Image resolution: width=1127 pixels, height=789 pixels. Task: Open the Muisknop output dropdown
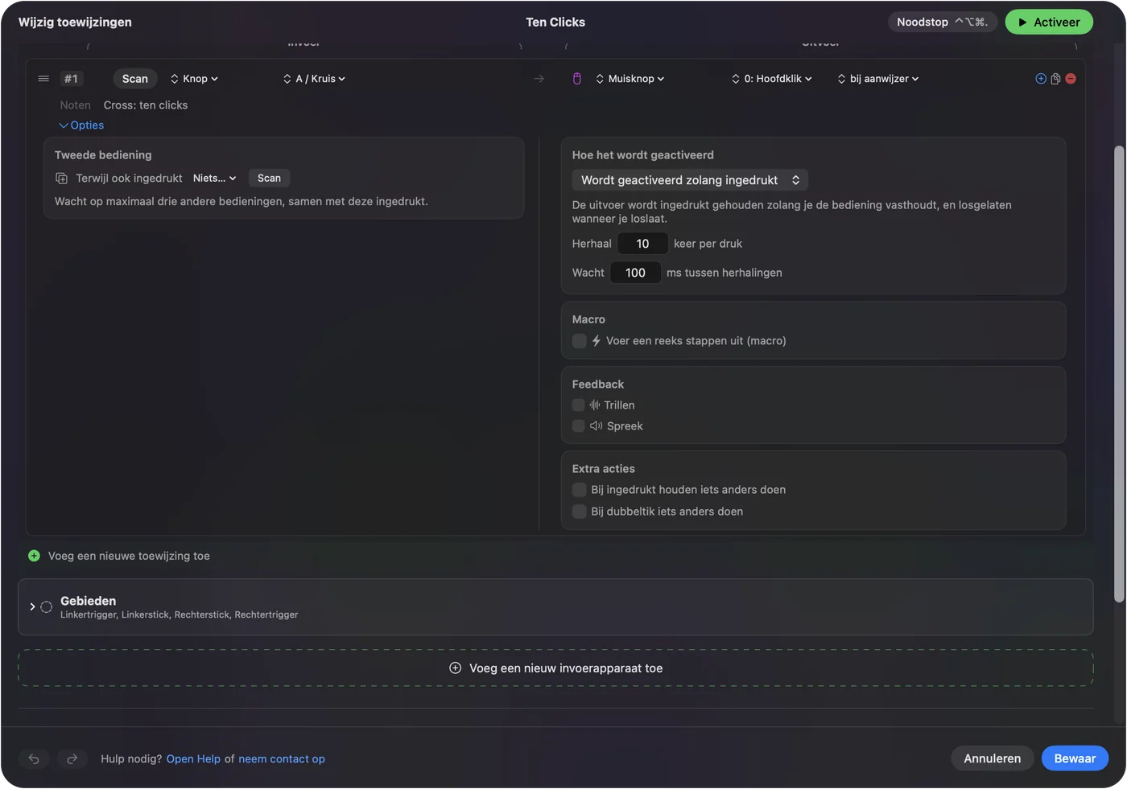coord(630,79)
